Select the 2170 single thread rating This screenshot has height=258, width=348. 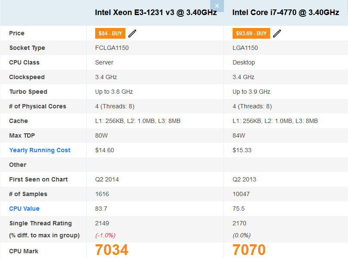click(x=239, y=223)
